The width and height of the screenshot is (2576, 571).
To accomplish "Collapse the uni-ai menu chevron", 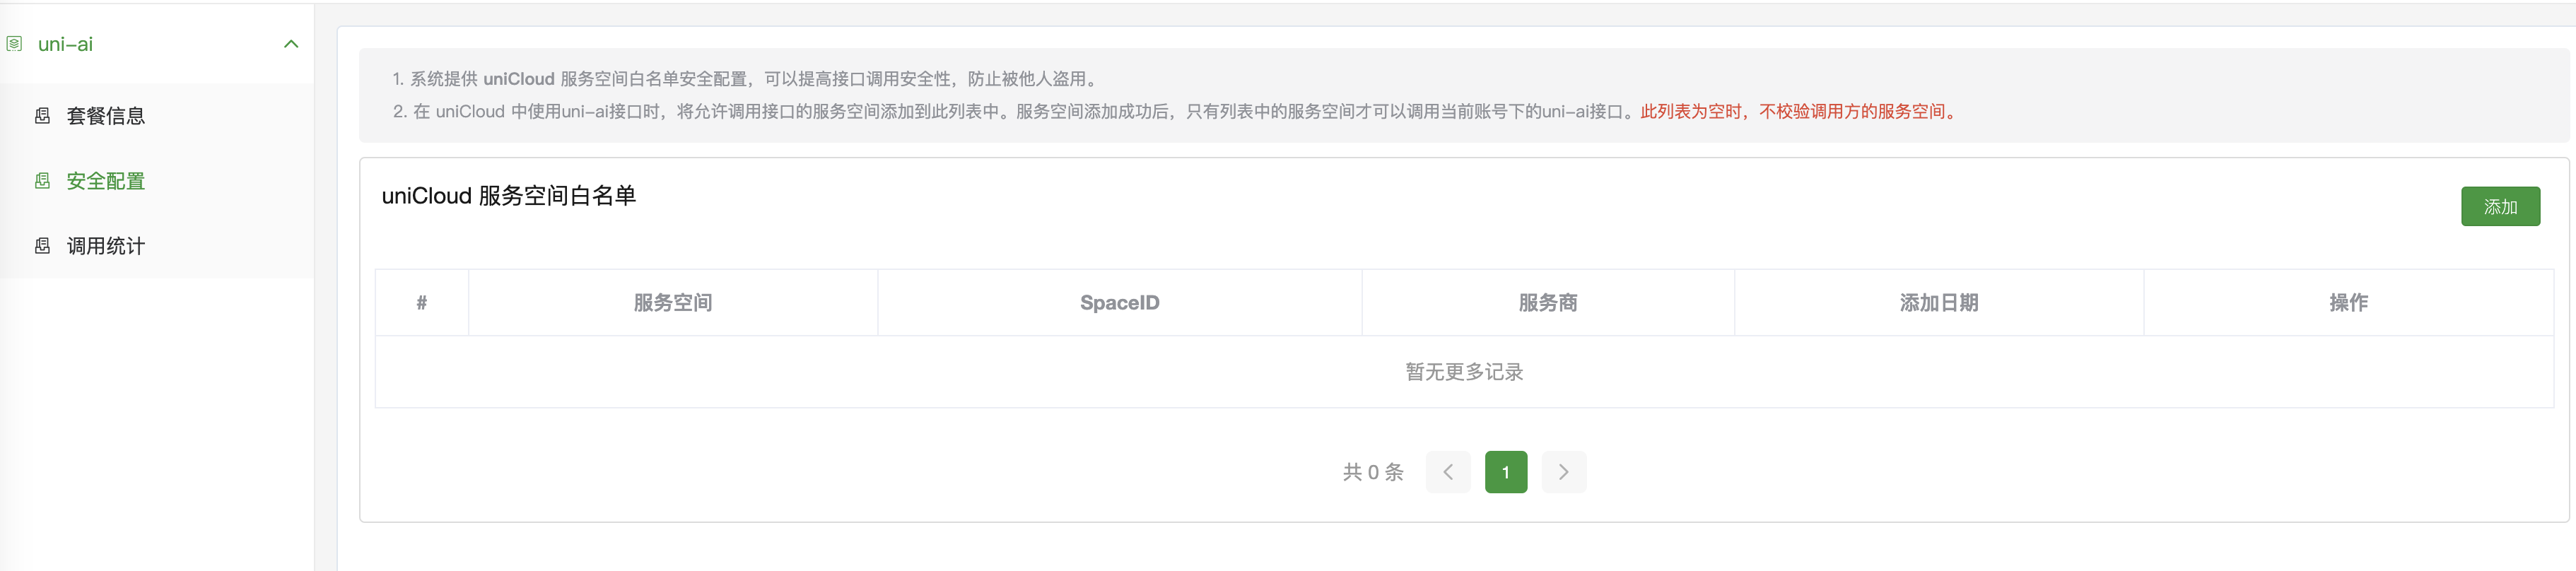I will coord(291,44).
